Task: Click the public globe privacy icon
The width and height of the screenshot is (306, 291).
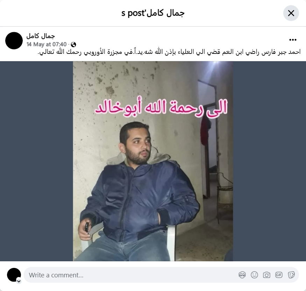Action: 73,45
